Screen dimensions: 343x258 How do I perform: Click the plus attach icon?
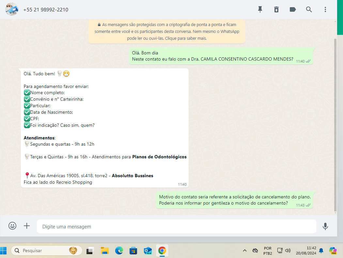click(x=27, y=226)
